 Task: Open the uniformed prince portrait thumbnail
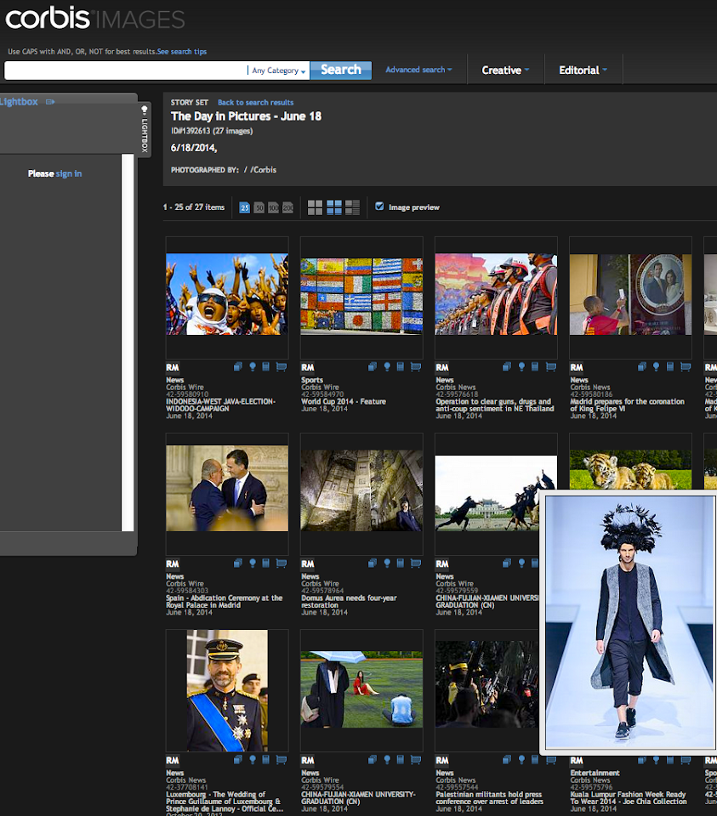[227, 690]
